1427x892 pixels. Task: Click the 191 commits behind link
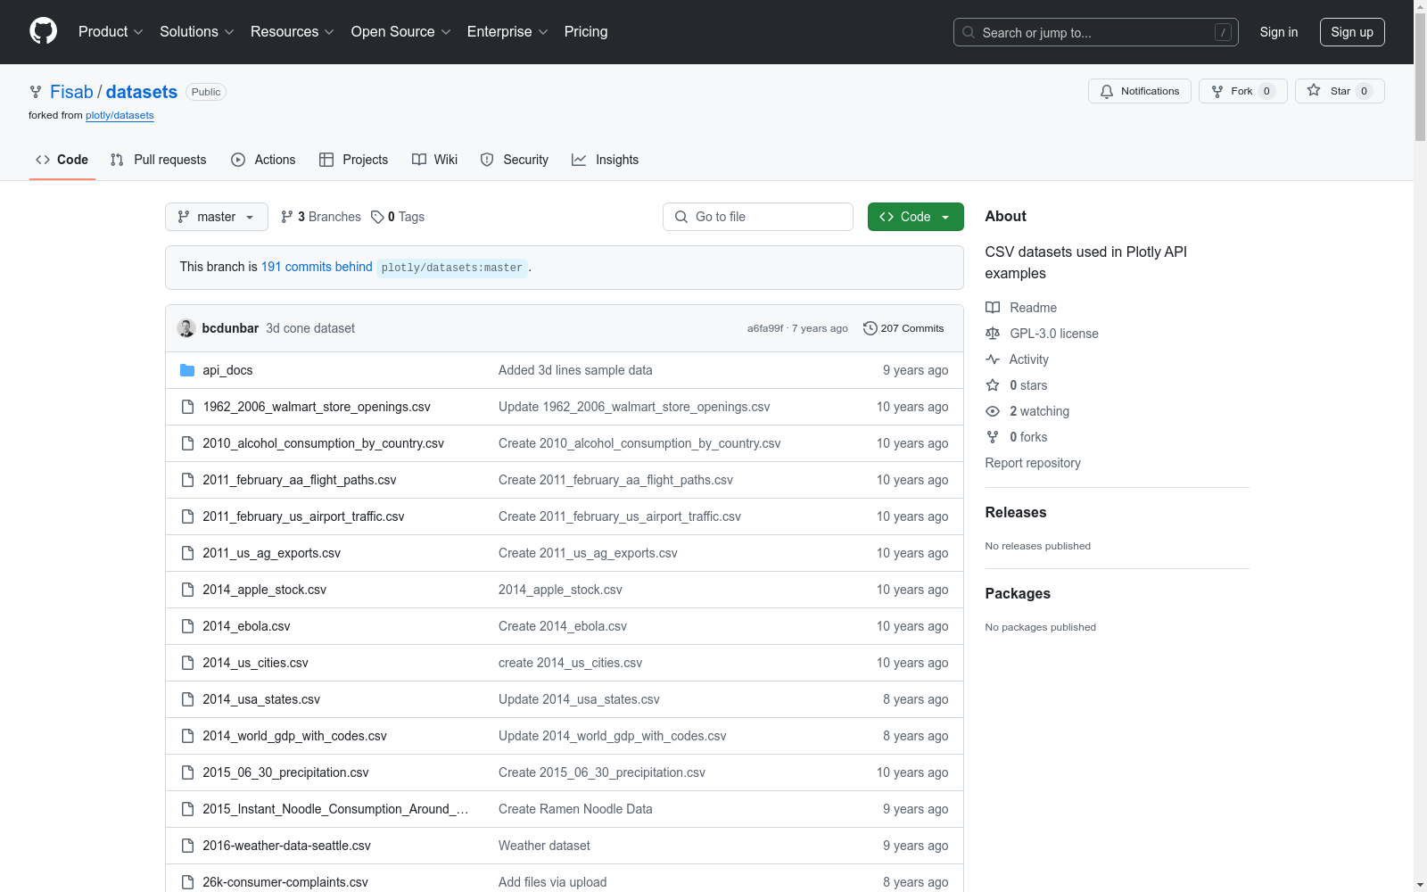(317, 267)
